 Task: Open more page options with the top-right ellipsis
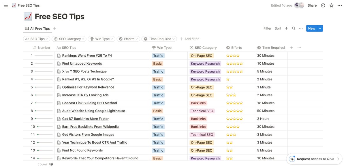(340, 5)
